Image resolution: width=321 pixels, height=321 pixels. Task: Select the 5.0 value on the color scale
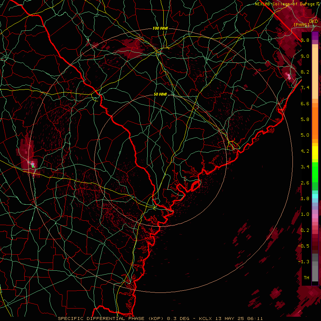coord(305,135)
